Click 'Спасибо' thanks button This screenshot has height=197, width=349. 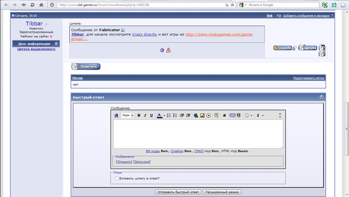[282, 48]
